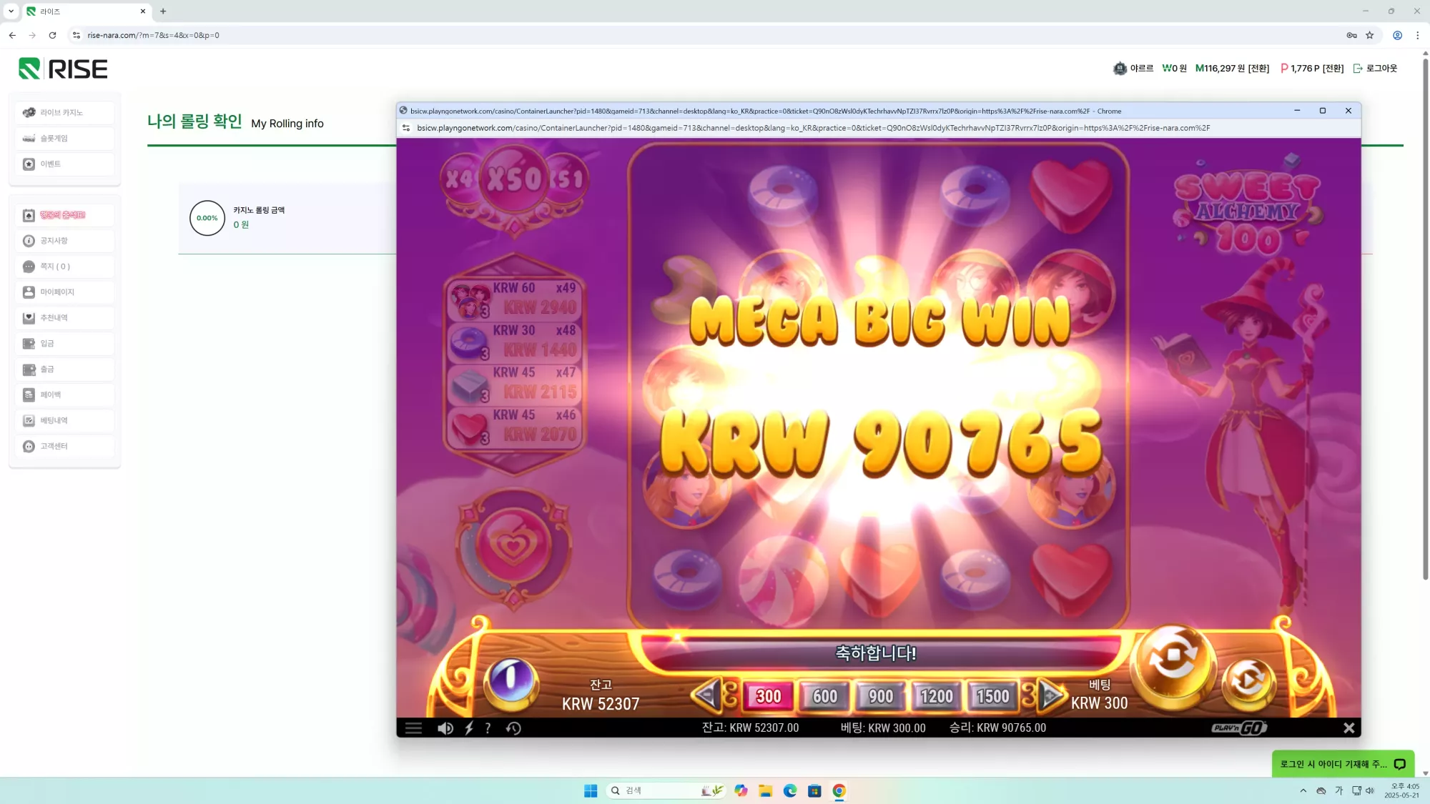Click 로그아웃 logout link
The height and width of the screenshot is (804, 1430).
[x=1375, y=69]
